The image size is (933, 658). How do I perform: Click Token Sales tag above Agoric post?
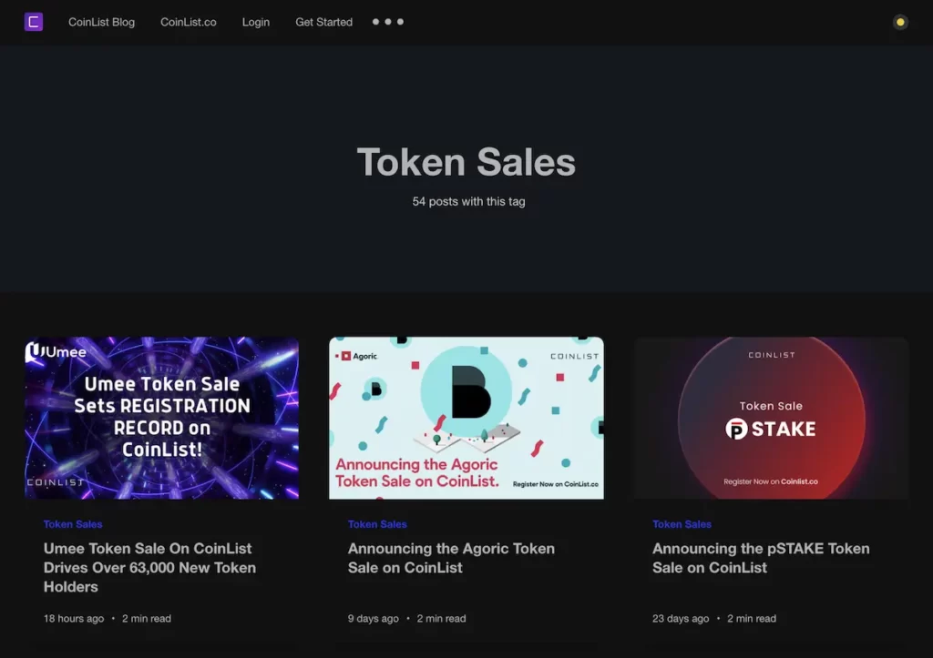(377, 524)
